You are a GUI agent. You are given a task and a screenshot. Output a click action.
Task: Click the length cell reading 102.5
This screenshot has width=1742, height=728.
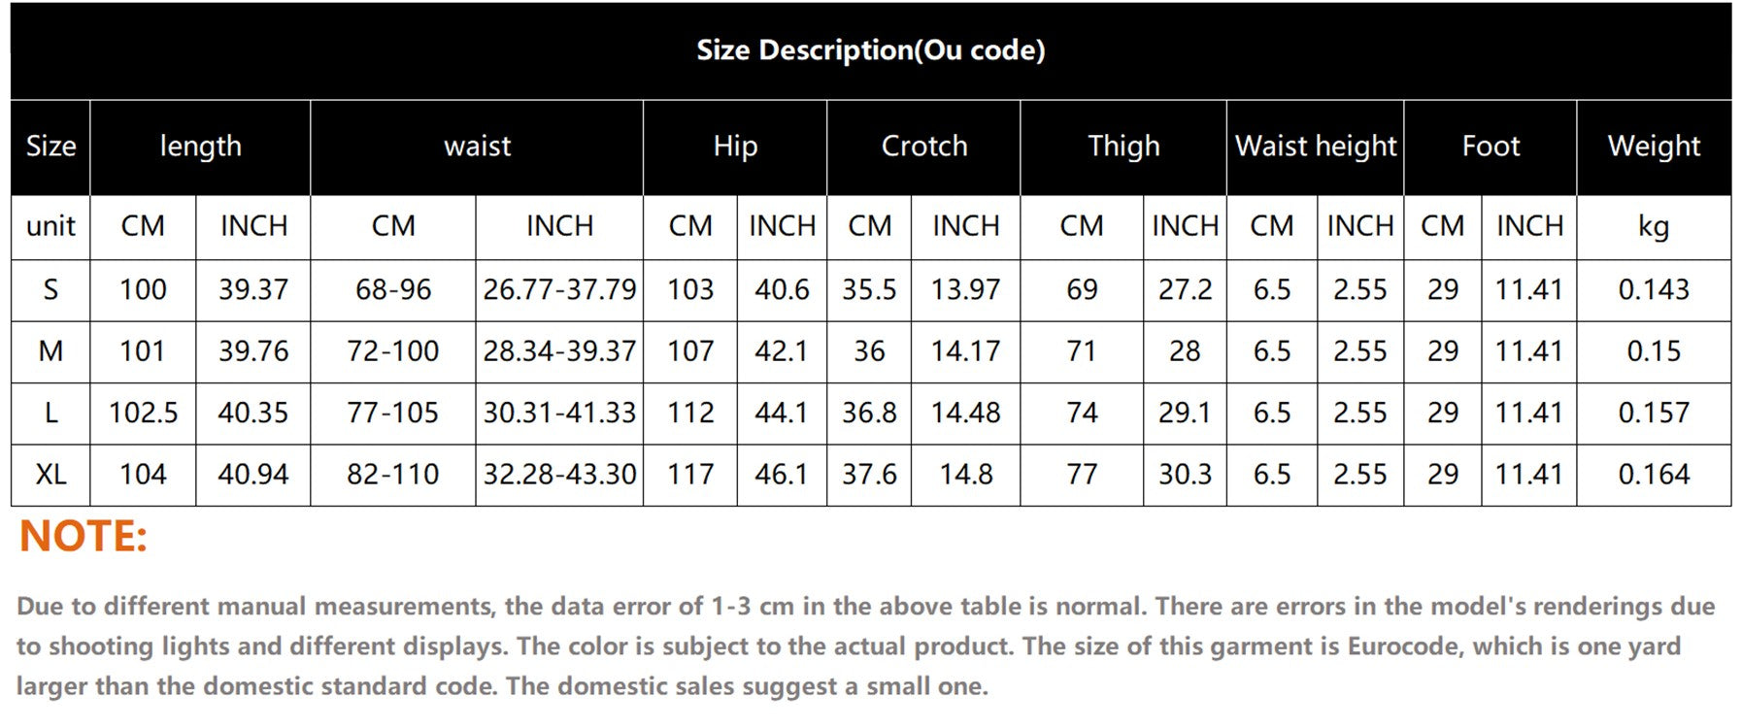click(143, 414)
